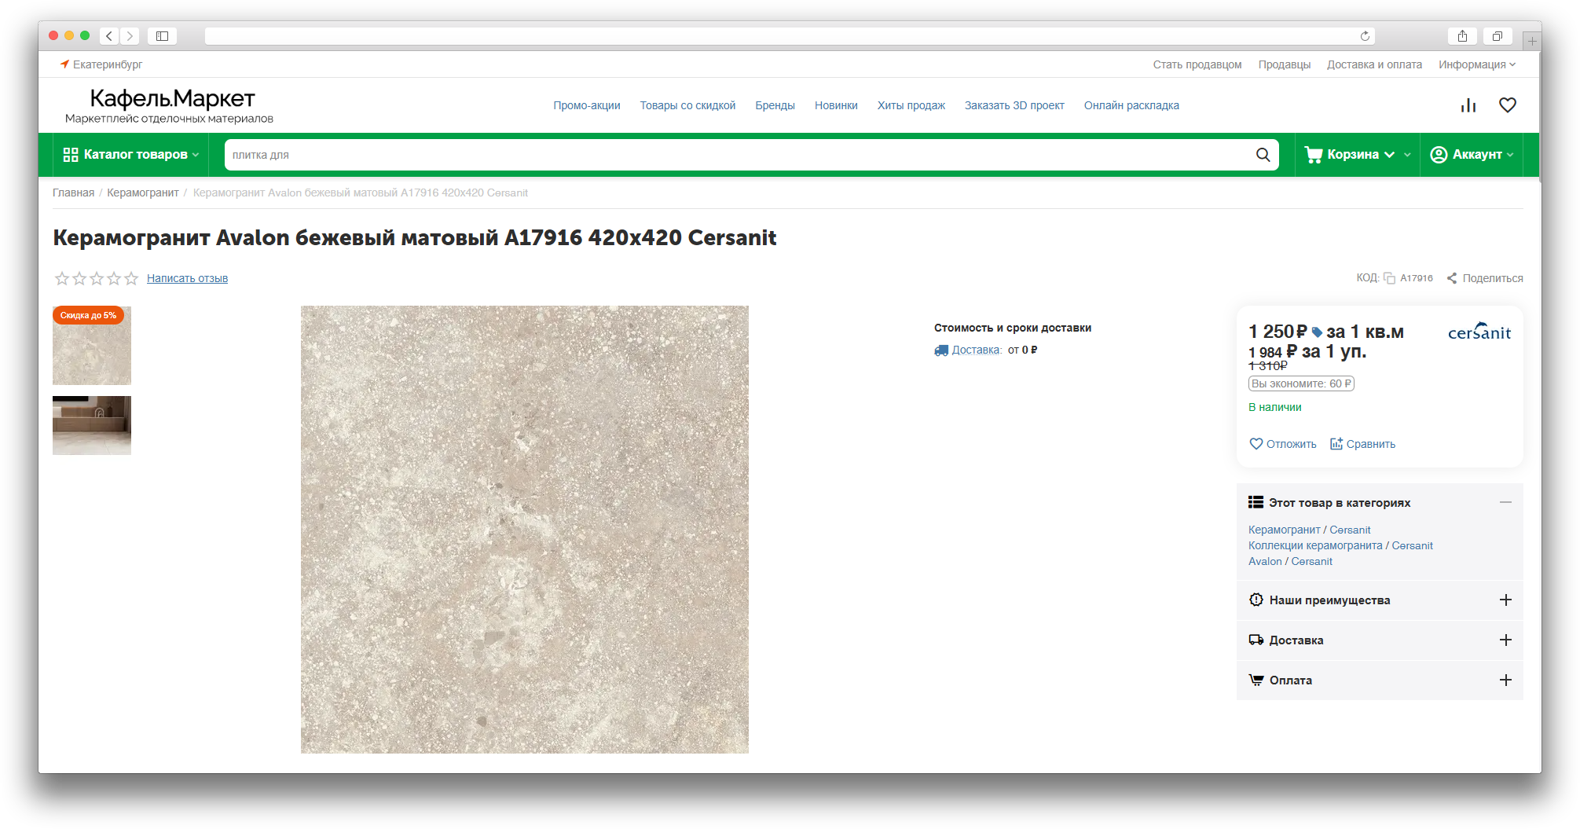This screenshot has height=829, width=1580.
Task: Click the Safari share icon
Action: tap(1462, 36)
